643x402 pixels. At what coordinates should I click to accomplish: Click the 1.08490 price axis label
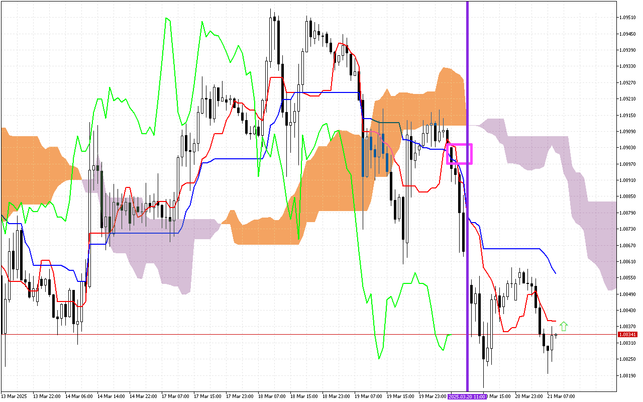click(627, 294)
